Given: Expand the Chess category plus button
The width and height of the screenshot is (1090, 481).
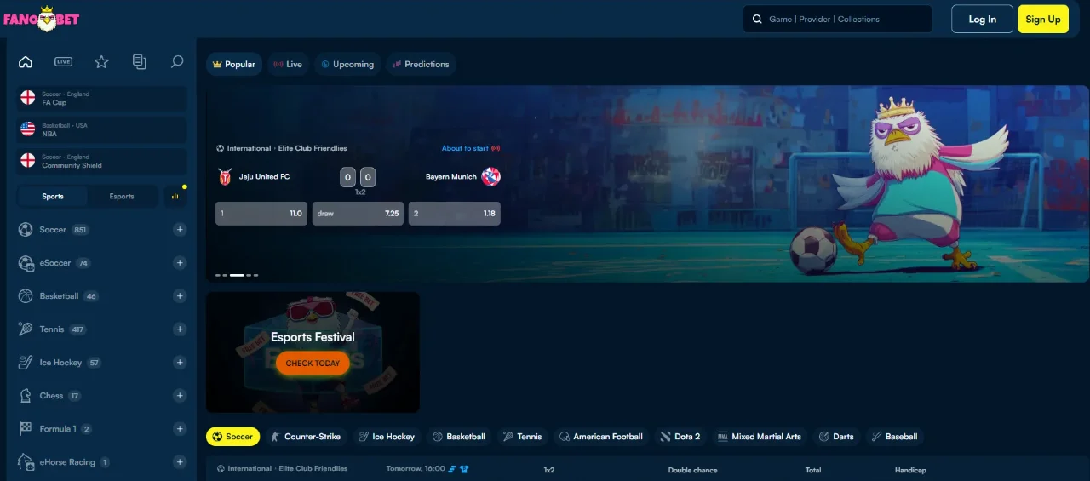Looking at the screenshot, I should click(x=180, y=396).
